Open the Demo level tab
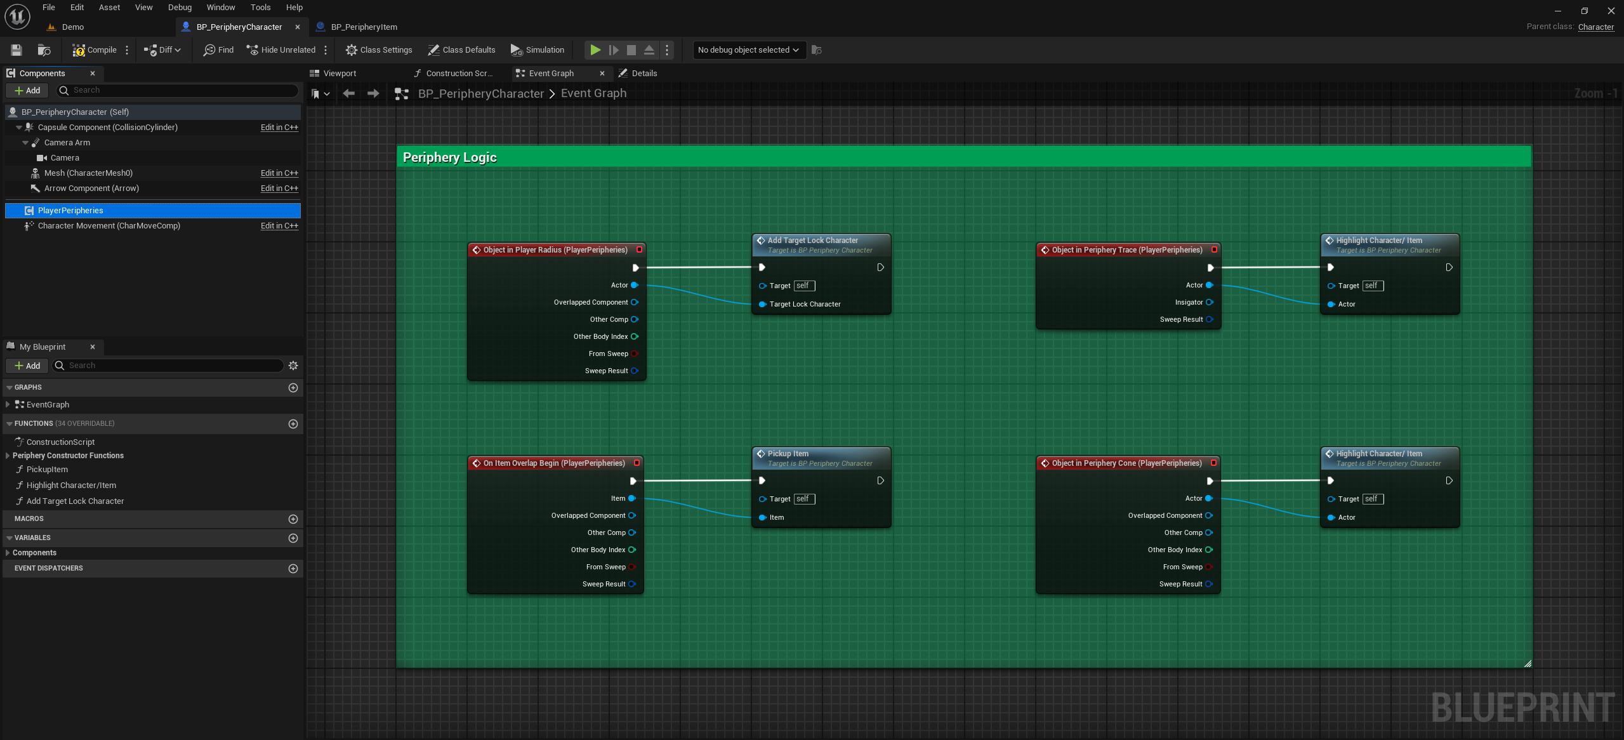The image size is (1624, 740). 73,27
